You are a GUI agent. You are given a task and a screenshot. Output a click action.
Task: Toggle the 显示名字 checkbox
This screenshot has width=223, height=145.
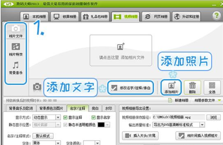click(93, 118)
